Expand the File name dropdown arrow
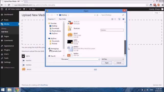This screenshot has height=92, width=164. (99, 59)
